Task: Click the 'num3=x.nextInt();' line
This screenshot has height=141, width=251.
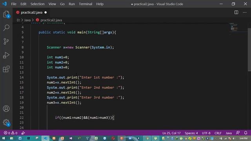Action: [x=64, y=103]
